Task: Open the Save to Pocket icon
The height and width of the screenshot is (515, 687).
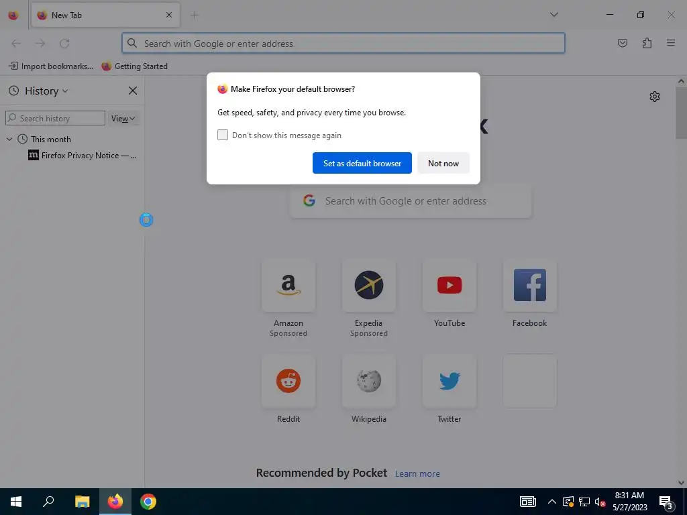Action: pyautogui.click(x=622, y=43)
